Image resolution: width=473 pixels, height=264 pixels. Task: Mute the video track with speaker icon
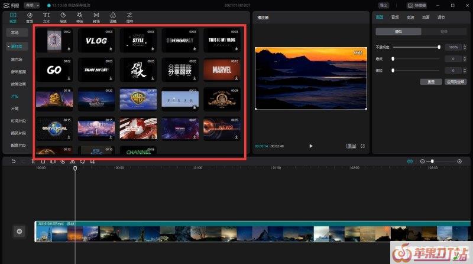tap(20, 231)
